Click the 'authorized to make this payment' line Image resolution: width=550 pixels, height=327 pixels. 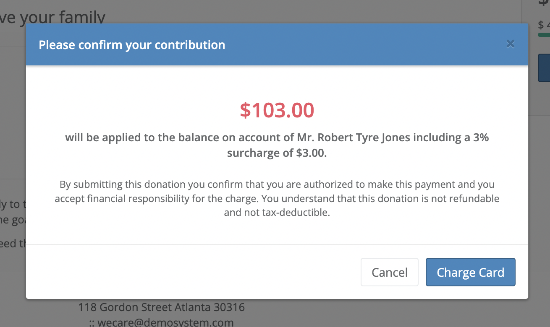tap(277, 184)
